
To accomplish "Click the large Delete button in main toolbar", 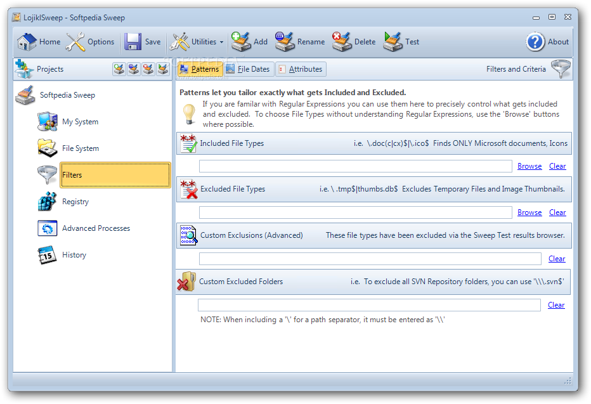I will (354, 42).
